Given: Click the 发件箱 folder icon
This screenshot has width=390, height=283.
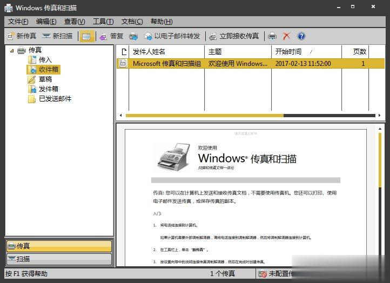Looking at the screenshot, I should coord(32,89).
